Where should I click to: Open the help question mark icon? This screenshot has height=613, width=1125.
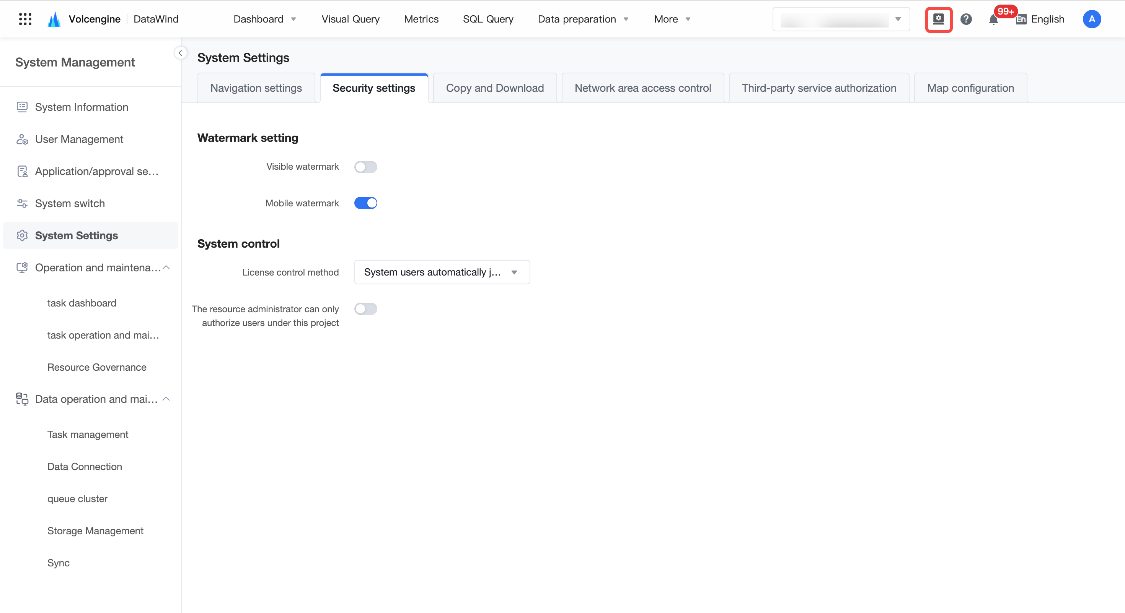pyautogui.click(x=966, y=19)
